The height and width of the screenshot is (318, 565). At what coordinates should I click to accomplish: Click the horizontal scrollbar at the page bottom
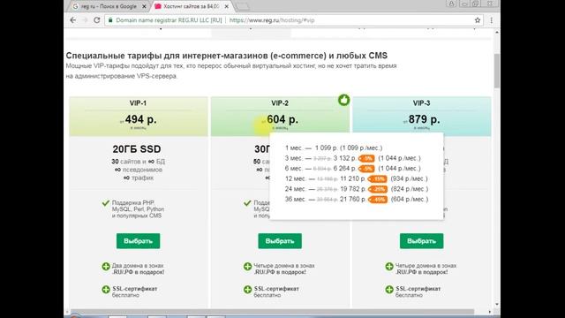click(x=272, y=312)
